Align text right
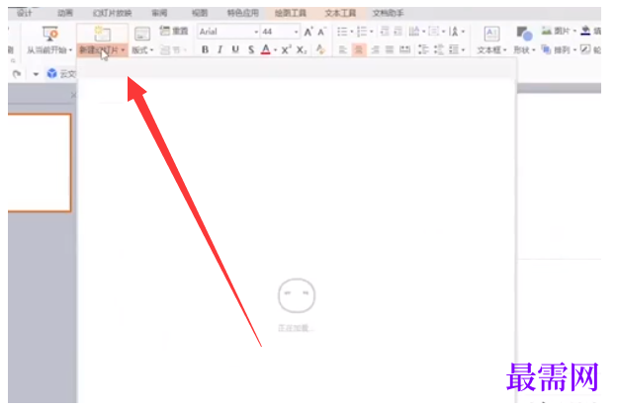This screenshot has height=408, width=617. pyautogui.click(x=375, y=50)
